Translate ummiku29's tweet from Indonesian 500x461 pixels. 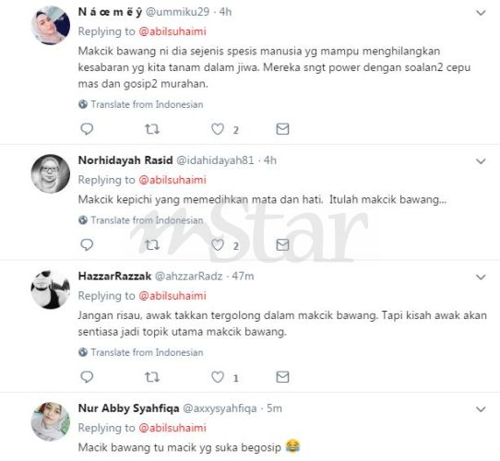point(141,104)
